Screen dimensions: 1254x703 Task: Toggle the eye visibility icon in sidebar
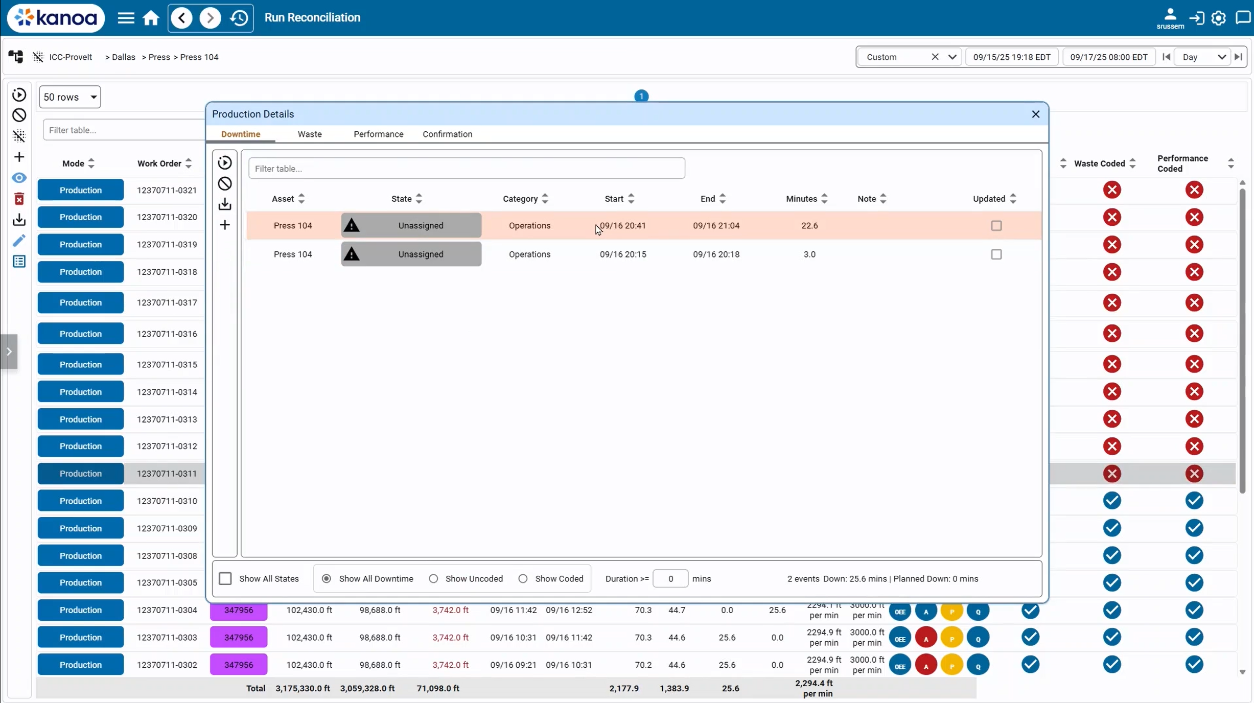pyautogui.click(x=19, y=178)
